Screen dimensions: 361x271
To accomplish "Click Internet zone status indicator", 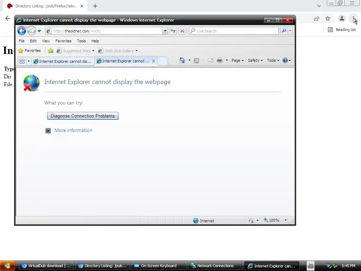I will tap(204, 221).
